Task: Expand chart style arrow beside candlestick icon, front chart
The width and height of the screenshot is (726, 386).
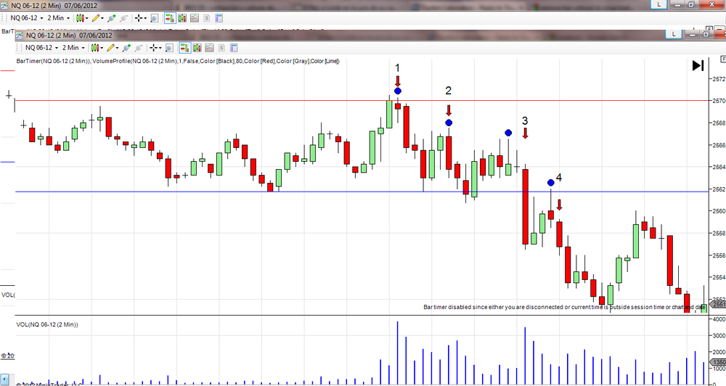Action: point(102,48)
